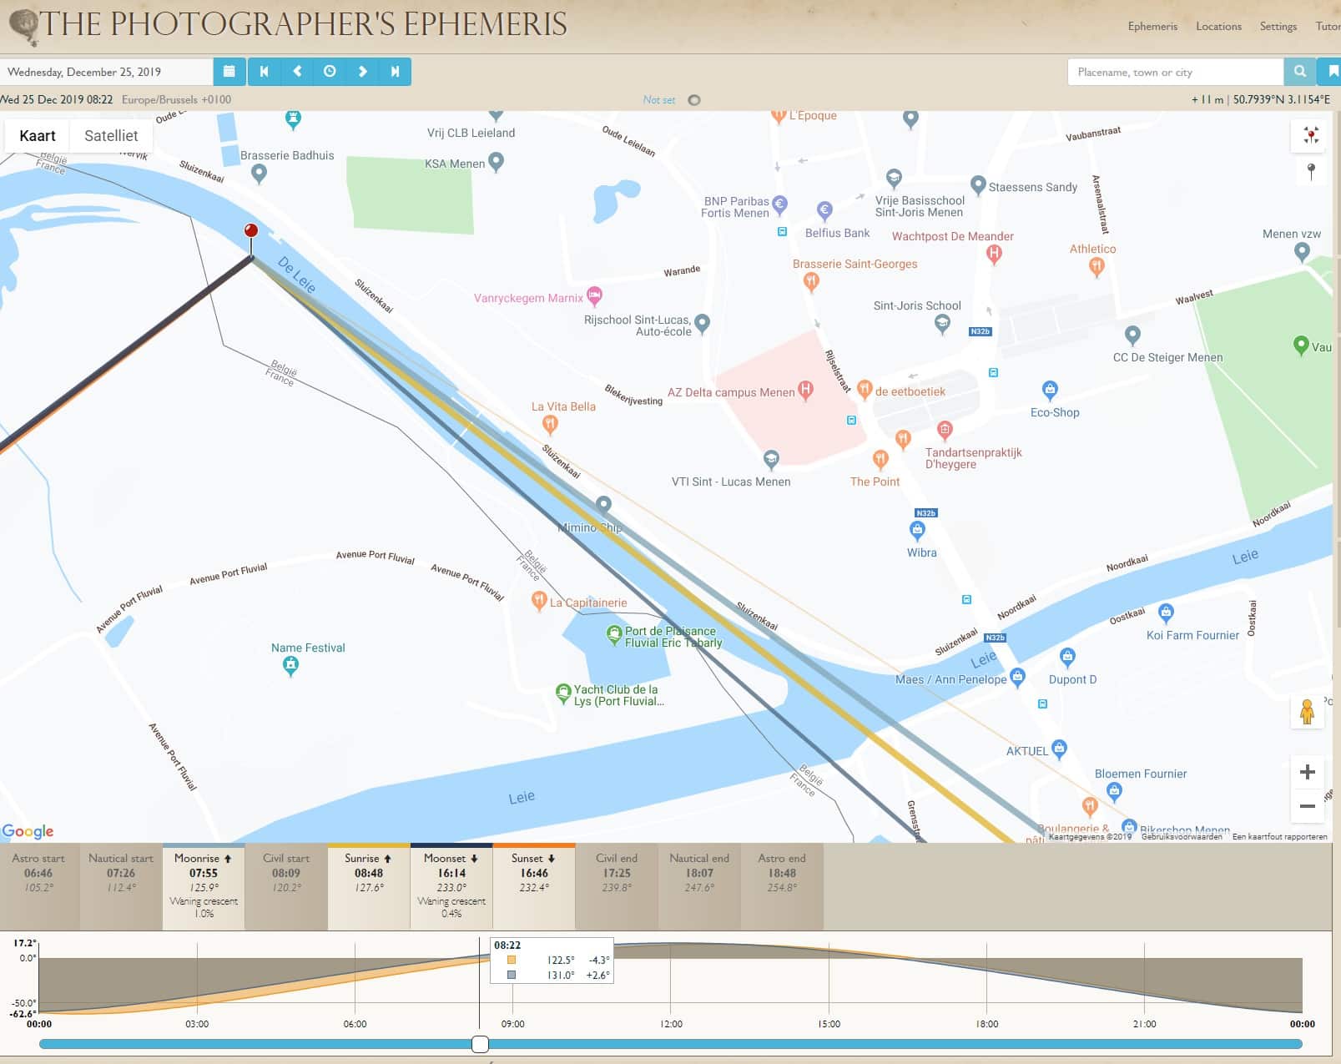Click the 12:00 mark on the chart
1341x1064 pixels.
click(x=671, y=1024)
